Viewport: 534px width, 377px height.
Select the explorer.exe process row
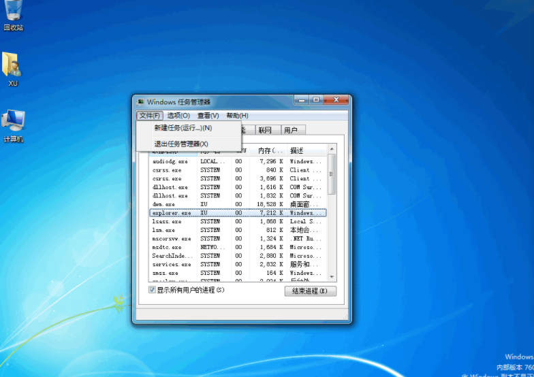(x=238, y=212)
